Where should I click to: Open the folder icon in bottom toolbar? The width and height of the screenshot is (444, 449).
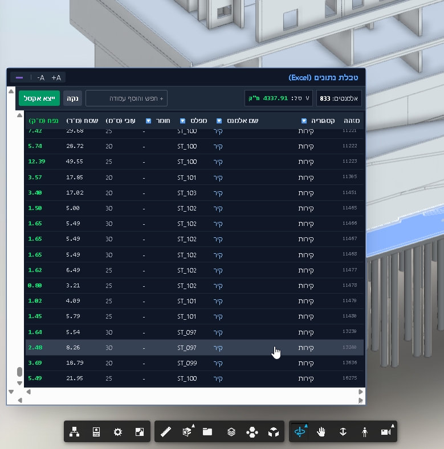click(x=207, y=431)
